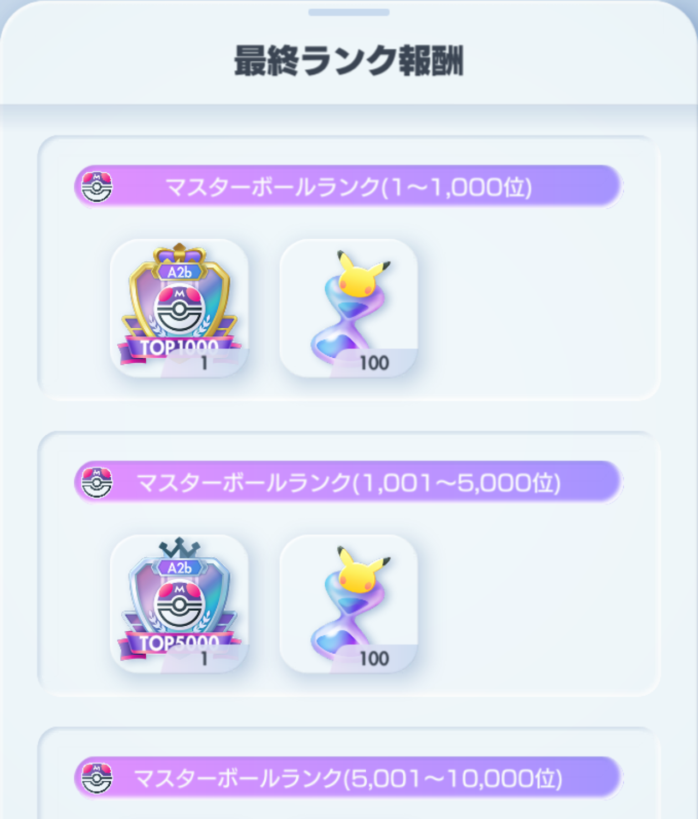Select the マスターボールランク(1,001~5,000位) header banner
698x819 pixels.
pos(348,482)
